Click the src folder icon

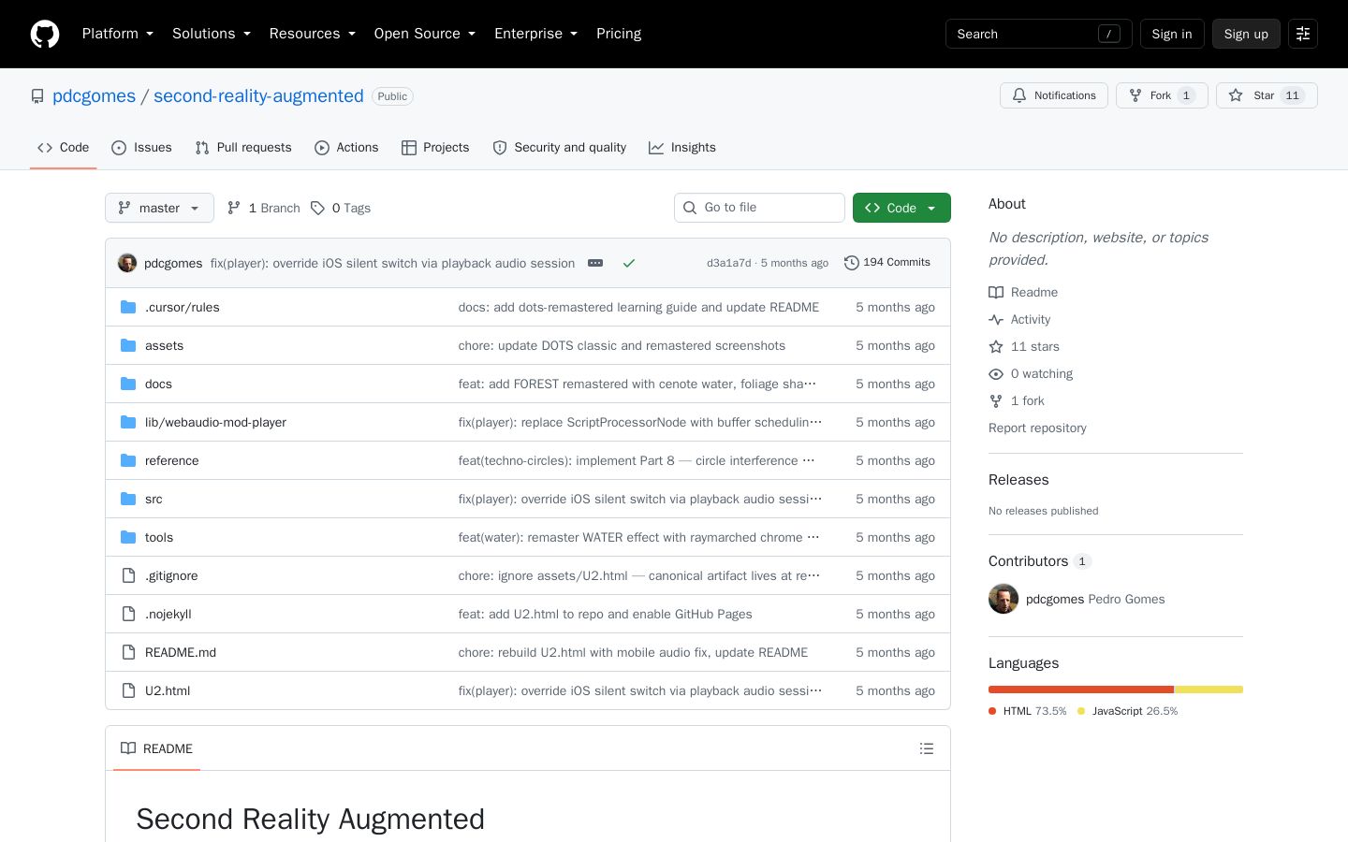pos(128,499)
